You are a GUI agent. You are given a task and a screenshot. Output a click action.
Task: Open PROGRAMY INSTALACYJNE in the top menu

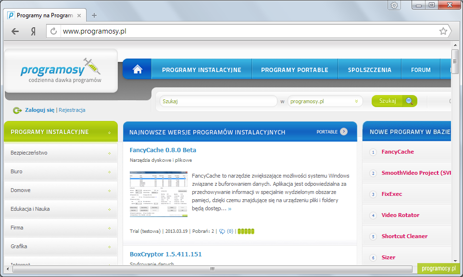(201, 70)
